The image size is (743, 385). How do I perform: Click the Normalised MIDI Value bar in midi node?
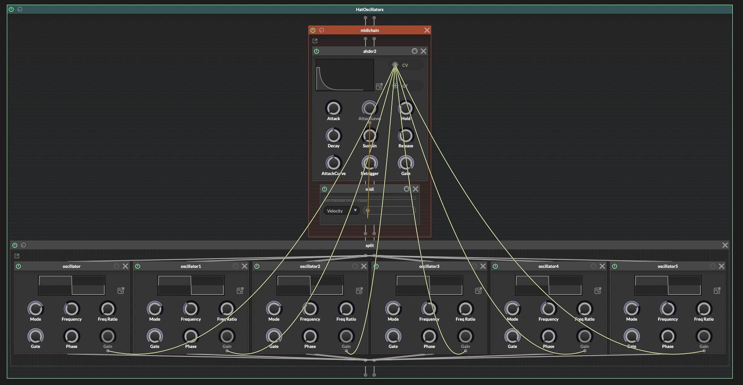click(369, 198)
